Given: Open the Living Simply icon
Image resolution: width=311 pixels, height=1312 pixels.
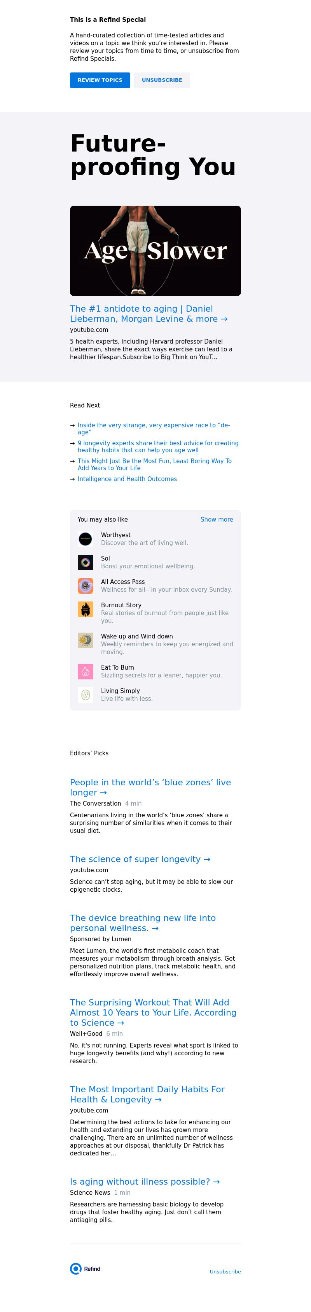Looking at the screenshot, I should click(x=86, y=695).
